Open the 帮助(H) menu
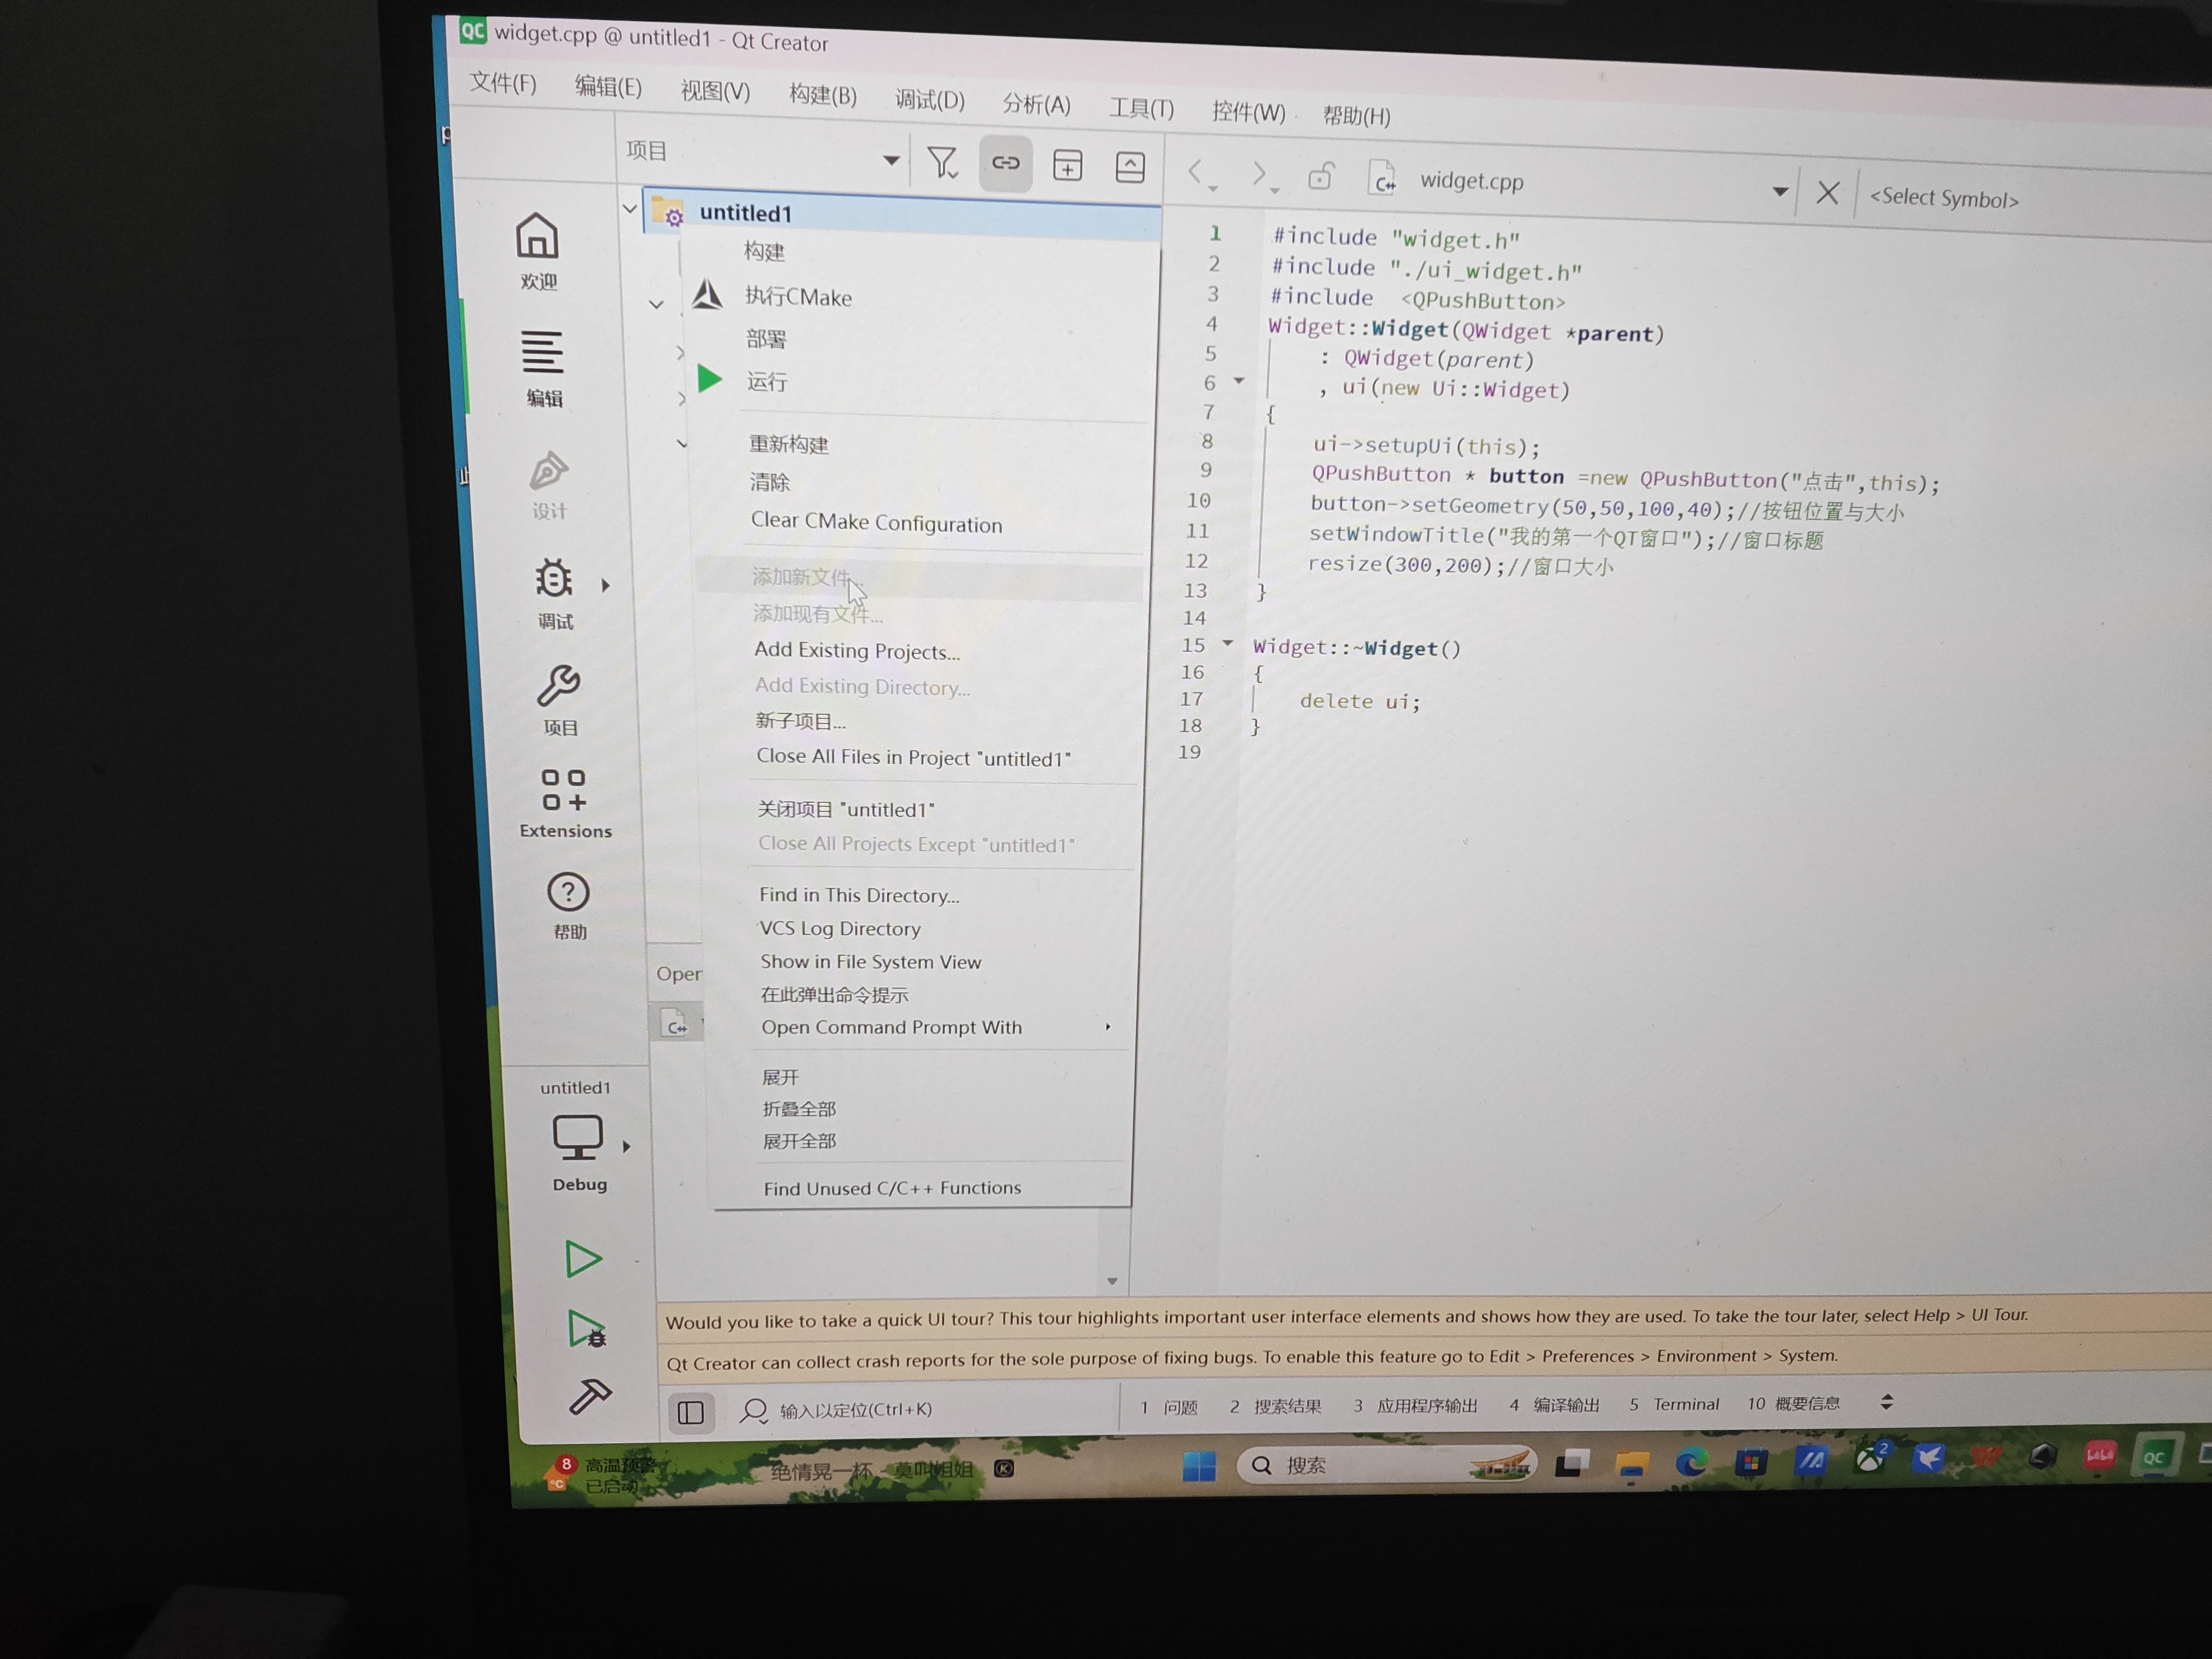The image size is (2212, 1659). [x=1357, y=116]
